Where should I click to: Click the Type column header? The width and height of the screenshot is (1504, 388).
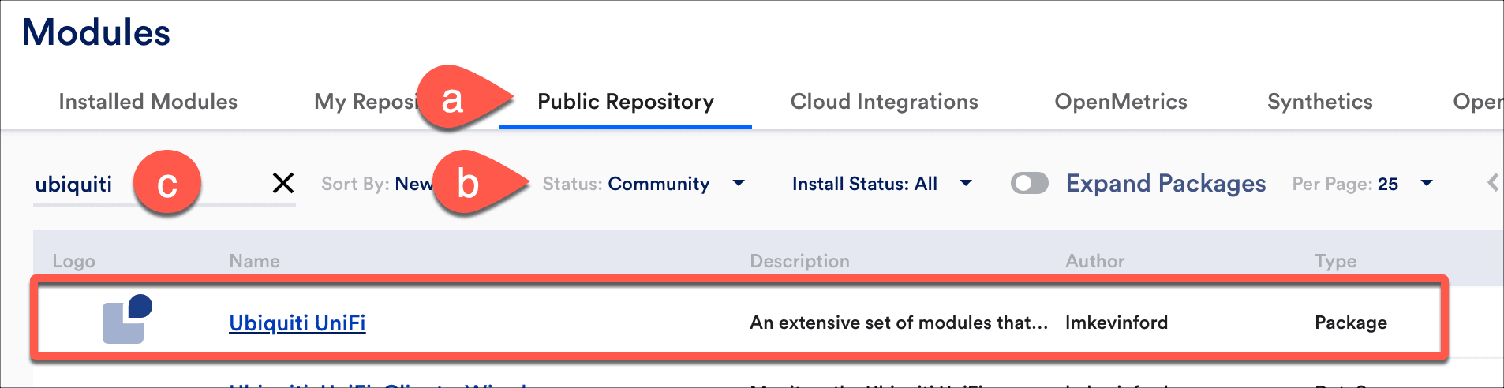(x=1335, y=261)
